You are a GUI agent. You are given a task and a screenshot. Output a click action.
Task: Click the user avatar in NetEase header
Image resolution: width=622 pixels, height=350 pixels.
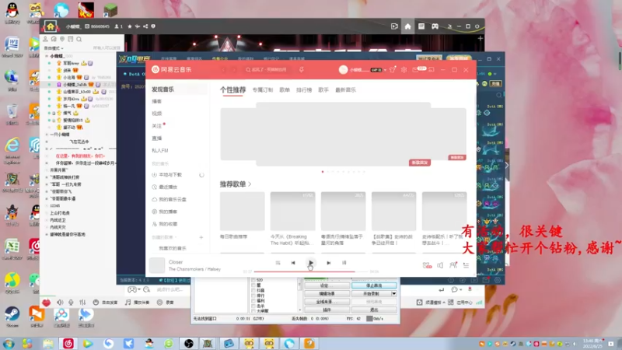click(x=343, y=69)
